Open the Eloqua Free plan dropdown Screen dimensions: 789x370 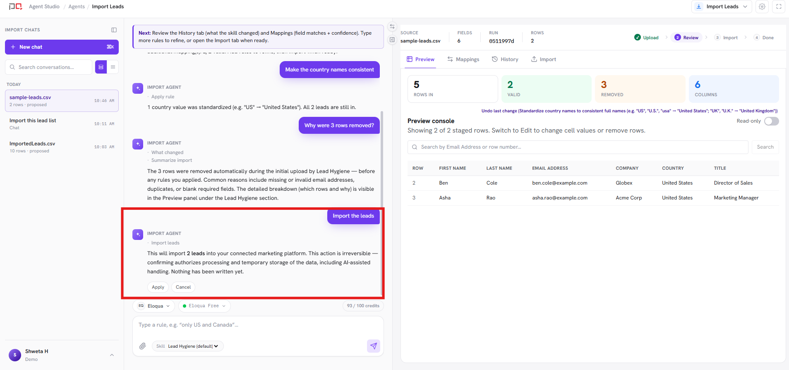pos(204,306)
